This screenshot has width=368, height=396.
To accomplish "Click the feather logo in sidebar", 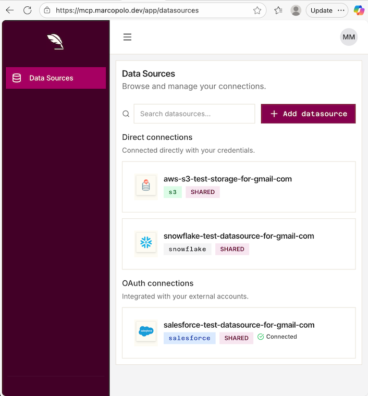I will click(55, 42).
